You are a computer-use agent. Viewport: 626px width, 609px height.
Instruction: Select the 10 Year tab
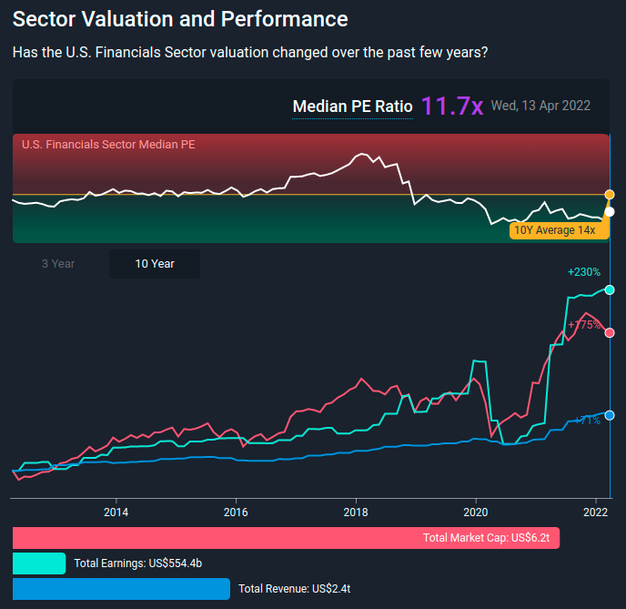155,264
